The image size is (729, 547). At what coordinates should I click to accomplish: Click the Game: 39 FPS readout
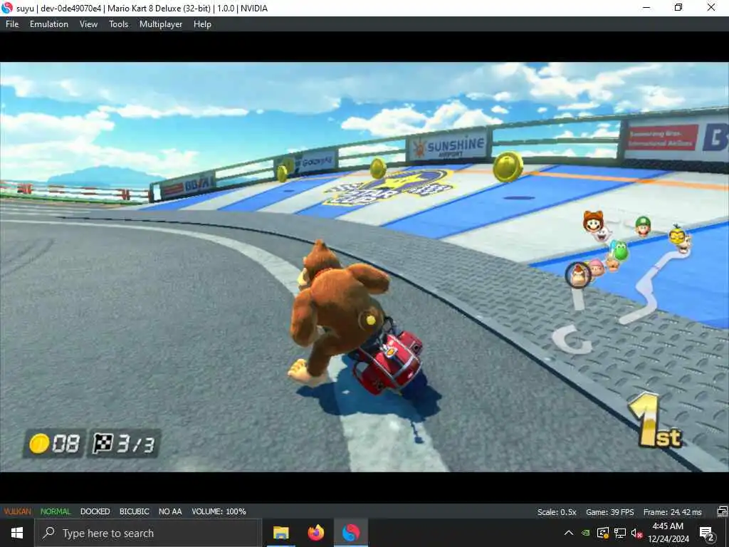610,512
